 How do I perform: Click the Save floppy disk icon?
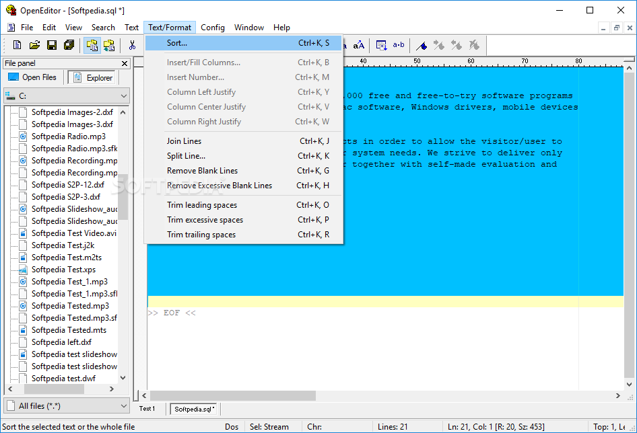[52, 45]
